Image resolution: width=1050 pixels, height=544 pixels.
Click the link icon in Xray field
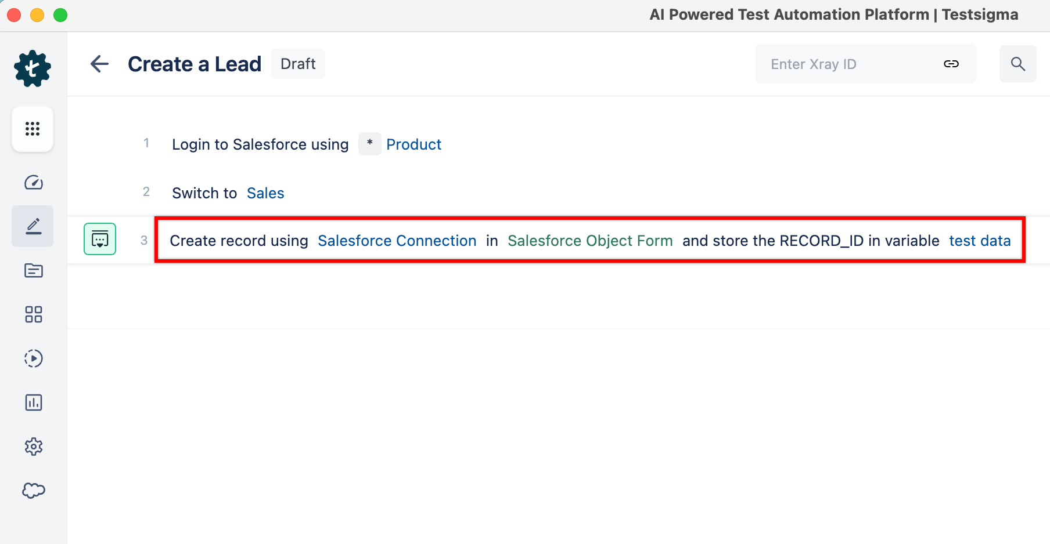[951, 64]
